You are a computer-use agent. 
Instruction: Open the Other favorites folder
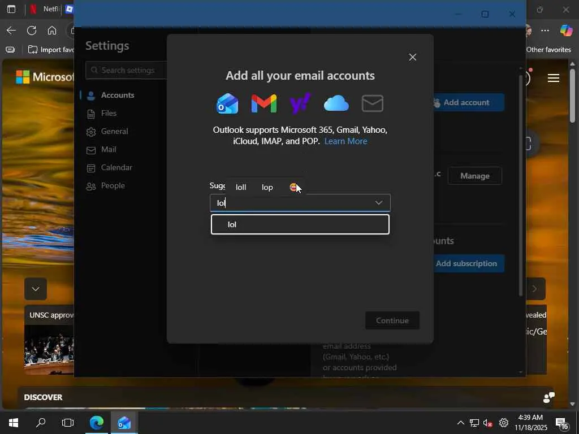click(x=548, y=50)
